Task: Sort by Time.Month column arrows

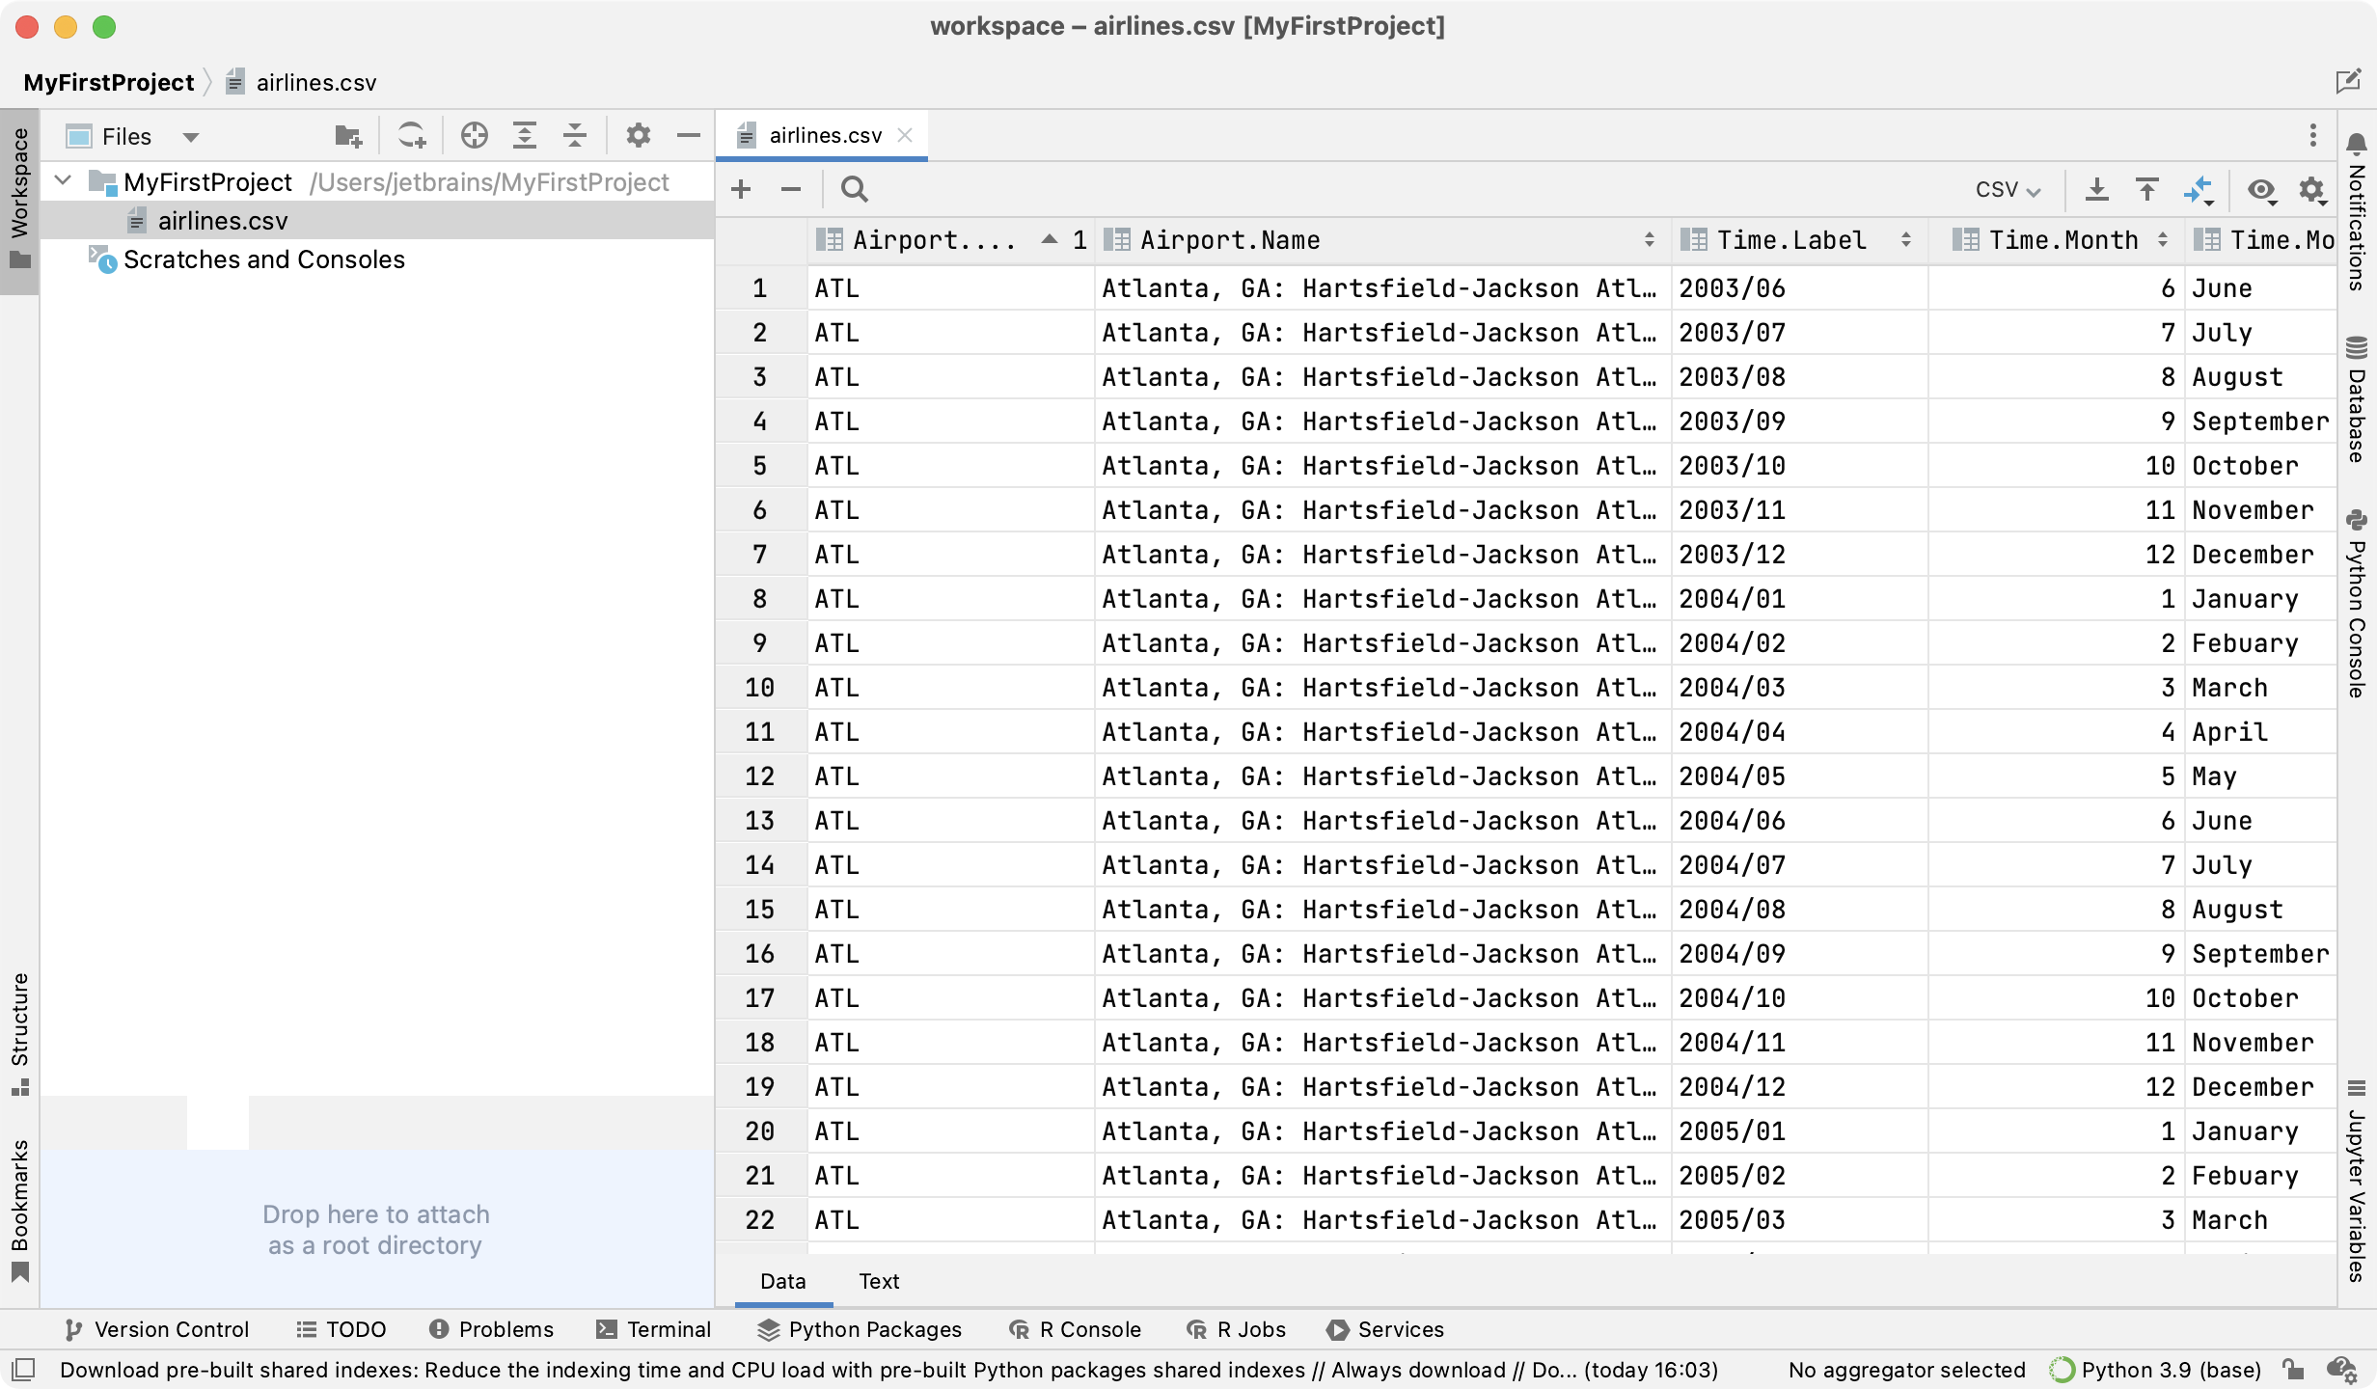Action: point(2162,240)
